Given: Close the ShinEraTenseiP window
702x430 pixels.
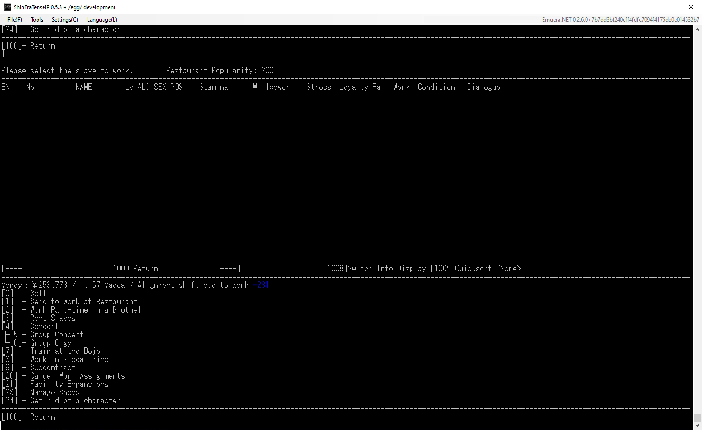Looking at the screenshot, I should pyautogui.click(x=691, y=7).
